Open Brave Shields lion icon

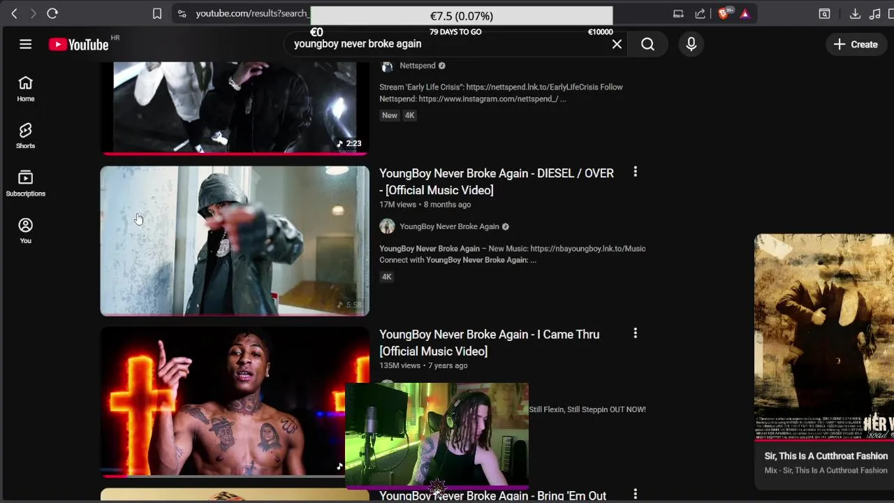(724, 13)
